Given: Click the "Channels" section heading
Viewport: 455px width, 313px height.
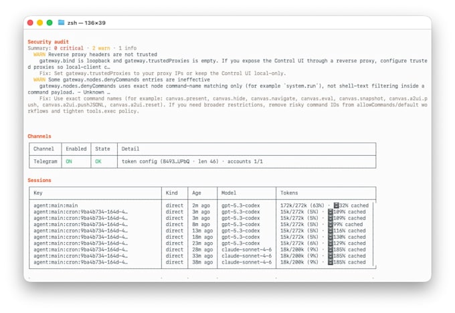Looking at the screenshot, I should click(x=39, y=136).
